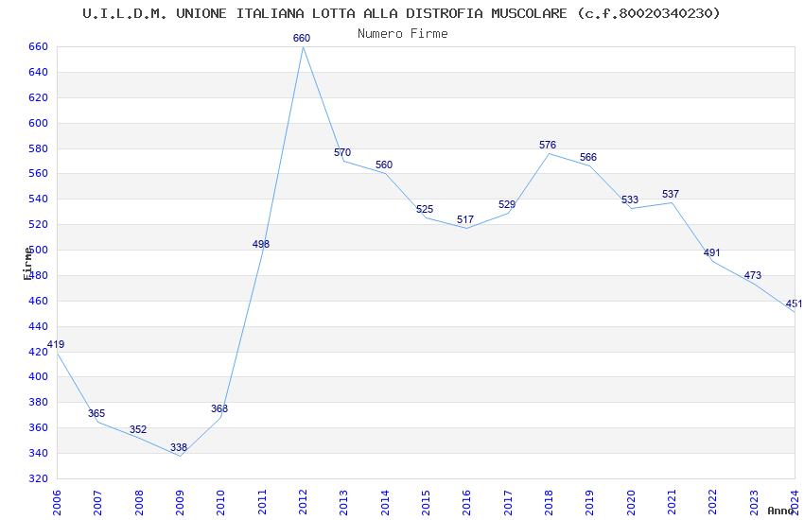Click the y-axis value 580
The width and height of the screenshot is (804, 520).
point(39,148)
